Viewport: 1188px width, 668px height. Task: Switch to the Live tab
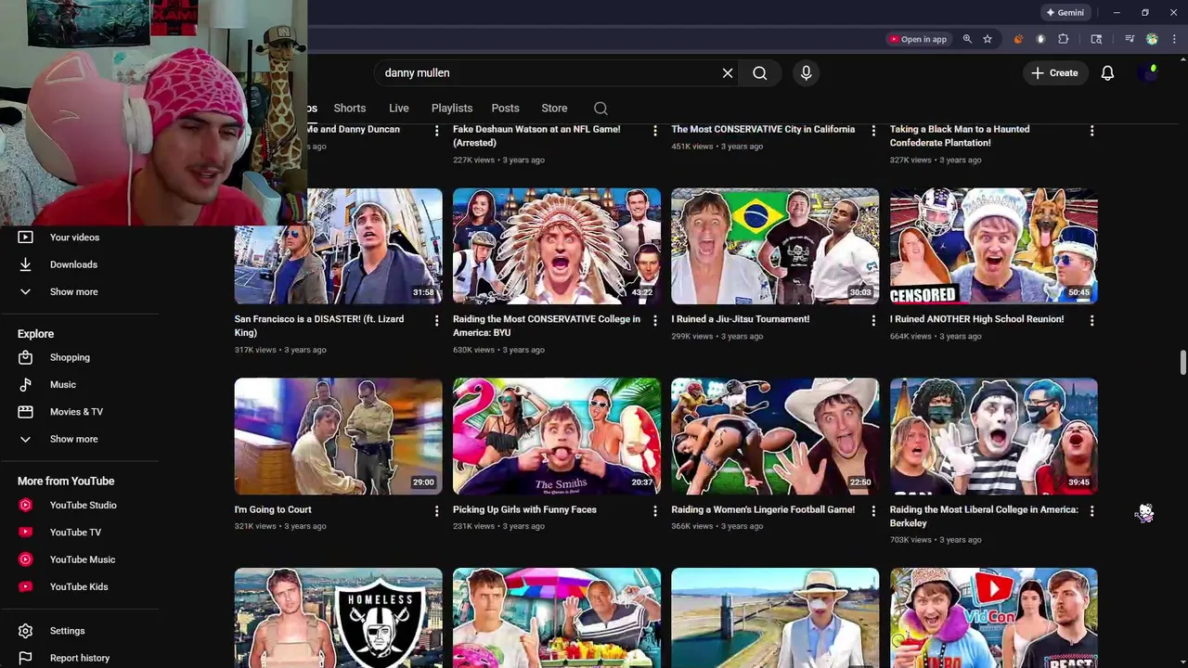(399, 109)
